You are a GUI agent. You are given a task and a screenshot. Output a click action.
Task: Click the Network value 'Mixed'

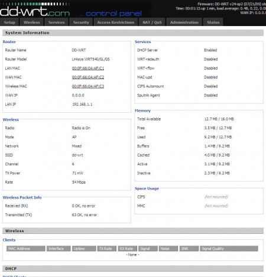pos(77,146)
